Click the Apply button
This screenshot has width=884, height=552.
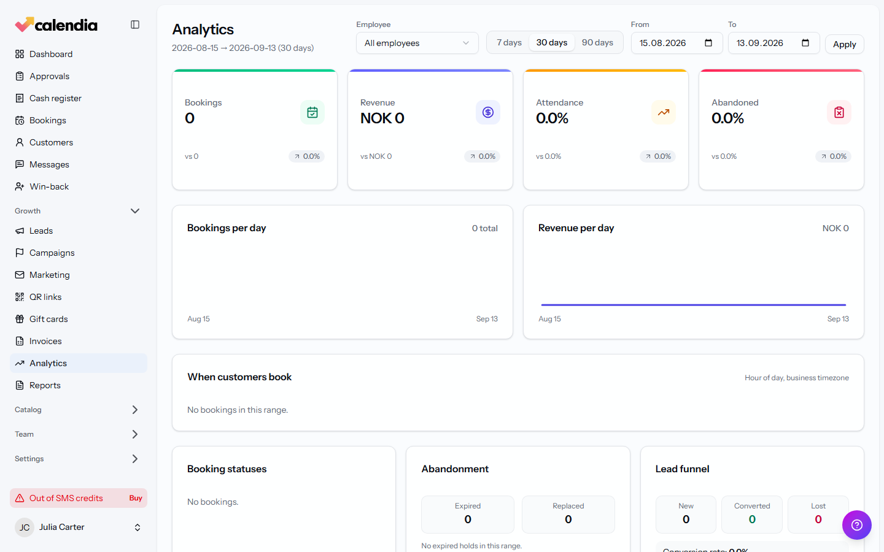coord(845,44)
